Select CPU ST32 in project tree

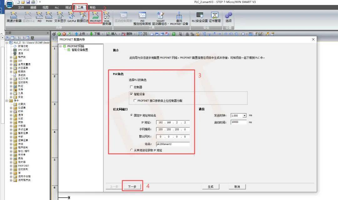[x=23, y=50]
